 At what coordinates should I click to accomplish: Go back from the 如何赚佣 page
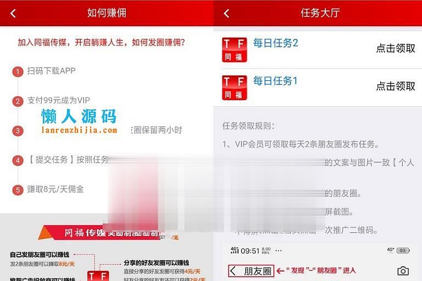click(x=13, y=13)
